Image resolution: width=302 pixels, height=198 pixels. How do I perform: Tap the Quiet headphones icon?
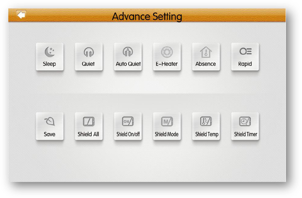pyautogui.click(x=89, y=52)
